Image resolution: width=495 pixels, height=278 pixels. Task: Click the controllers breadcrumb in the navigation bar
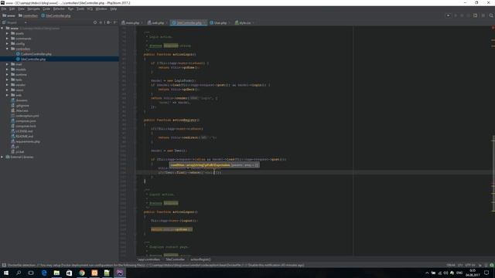pos(29,15)
